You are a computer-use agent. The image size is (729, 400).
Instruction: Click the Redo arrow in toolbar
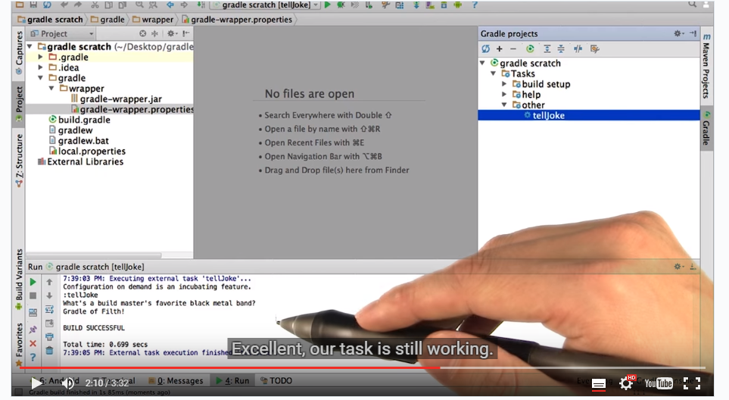click(78, 5)
